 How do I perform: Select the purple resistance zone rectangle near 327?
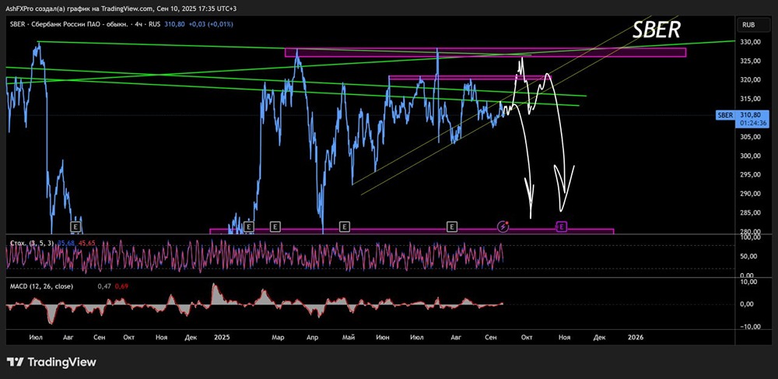pyautogui.click(x=485, y=52)
